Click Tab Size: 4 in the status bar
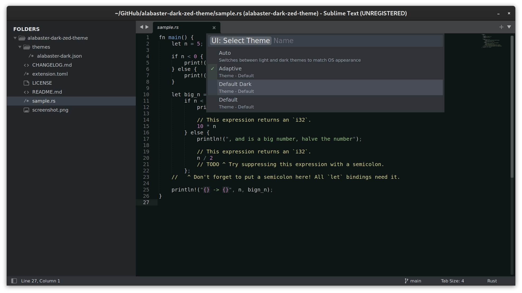522x293 pixels. pos(452,281)
